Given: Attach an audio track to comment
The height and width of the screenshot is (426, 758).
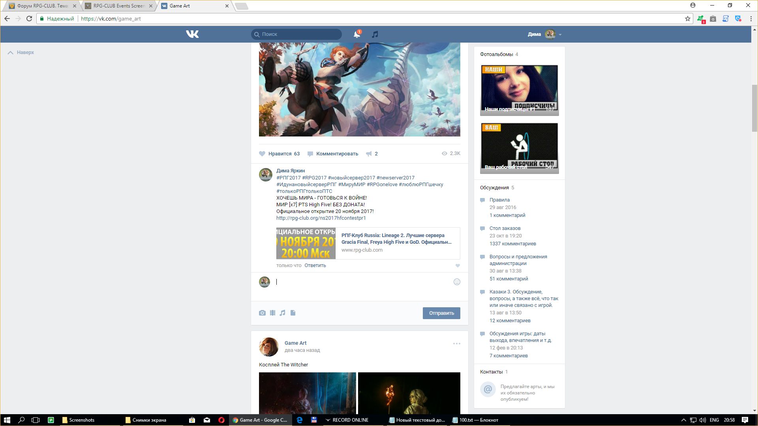Looking at the screenshot, I should tap(282, 313).
